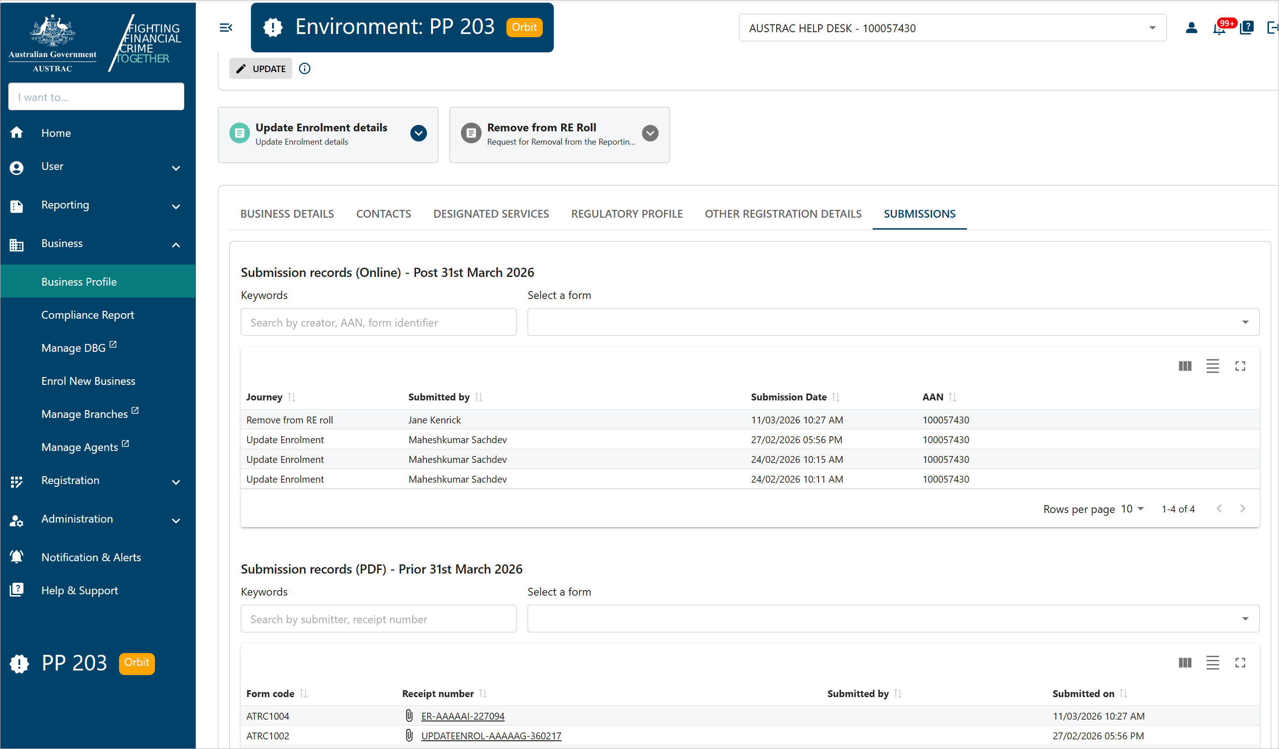Open Compliance Report in sidebar
This screenshot has width=1279, height=749.
87,315
